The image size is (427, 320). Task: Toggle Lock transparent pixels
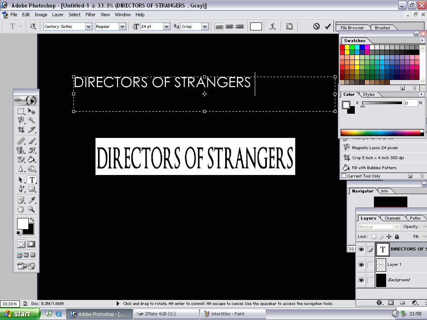point(374,237)
